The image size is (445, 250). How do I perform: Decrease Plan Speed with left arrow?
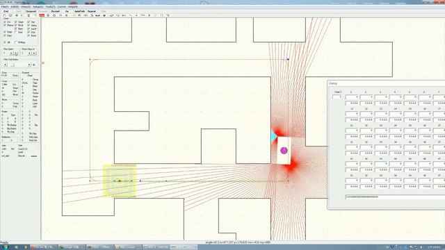point(11,53)
